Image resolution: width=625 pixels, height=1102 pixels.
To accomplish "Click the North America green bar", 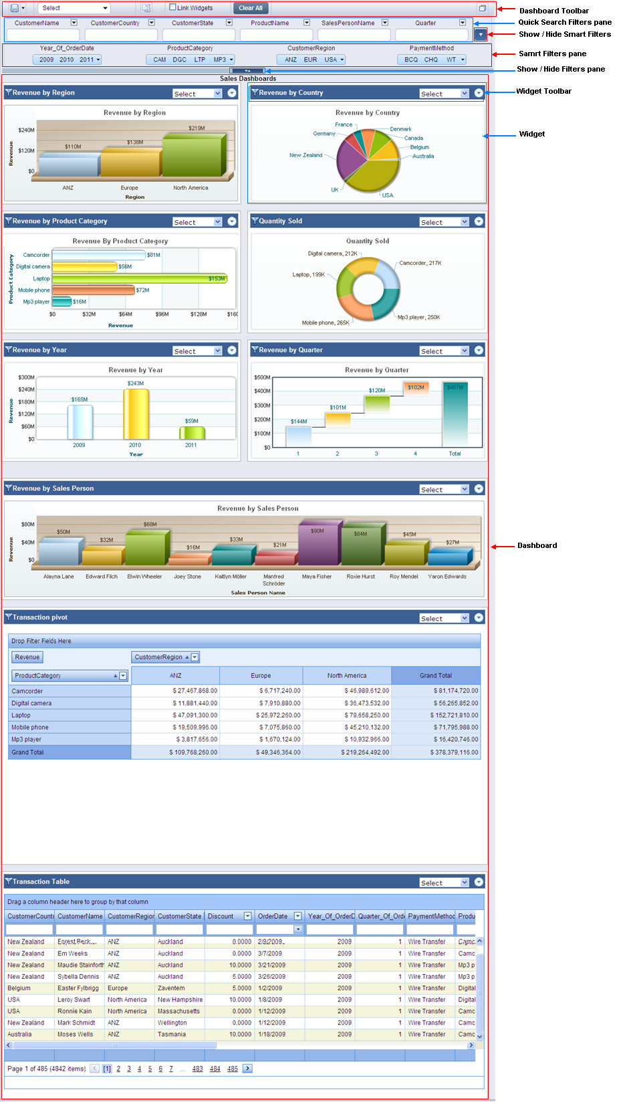I will pyautogui.click(x=191, y=155).
